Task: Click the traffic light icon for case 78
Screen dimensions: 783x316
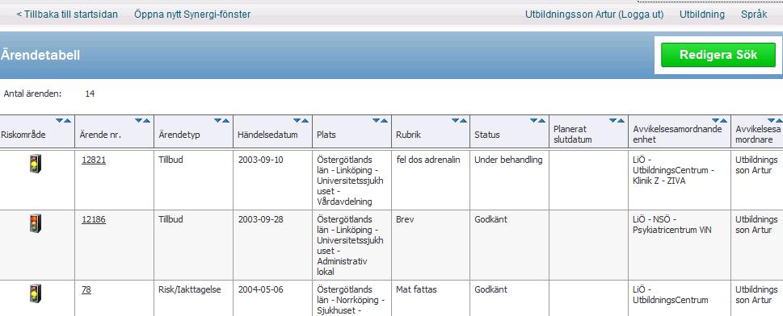Action: click(x=36, y=293)
